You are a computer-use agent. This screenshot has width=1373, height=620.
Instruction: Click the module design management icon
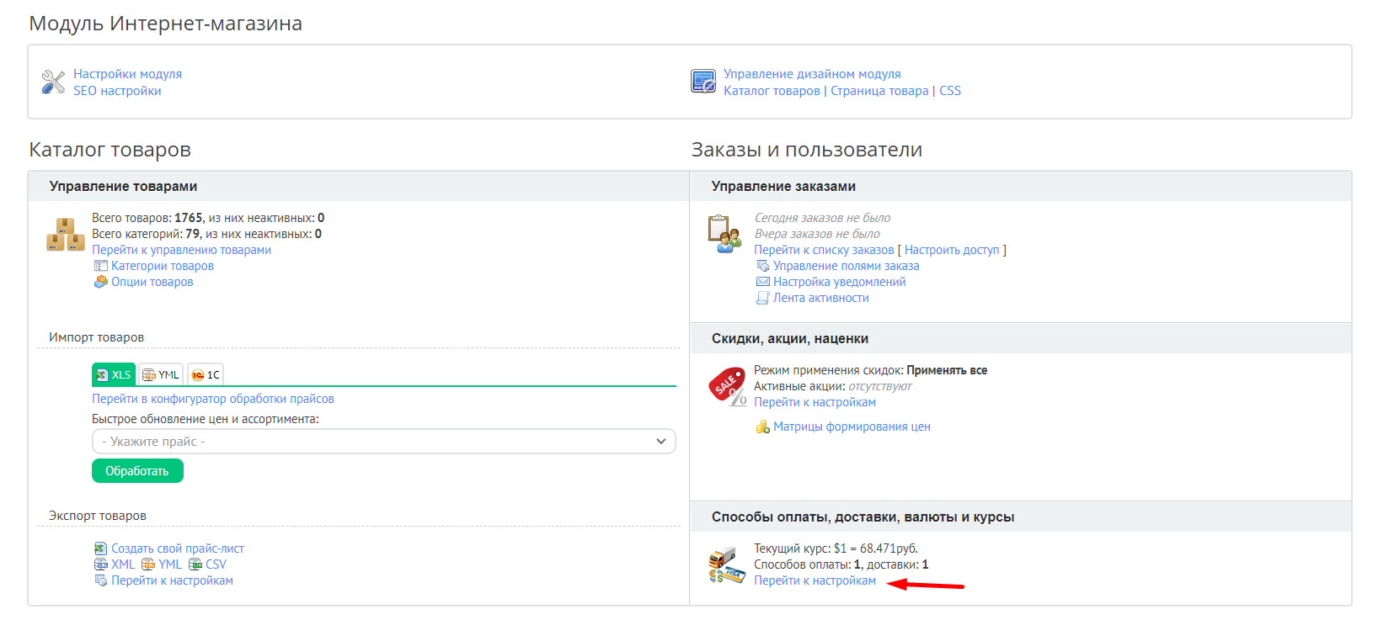[x=703, y=82]
